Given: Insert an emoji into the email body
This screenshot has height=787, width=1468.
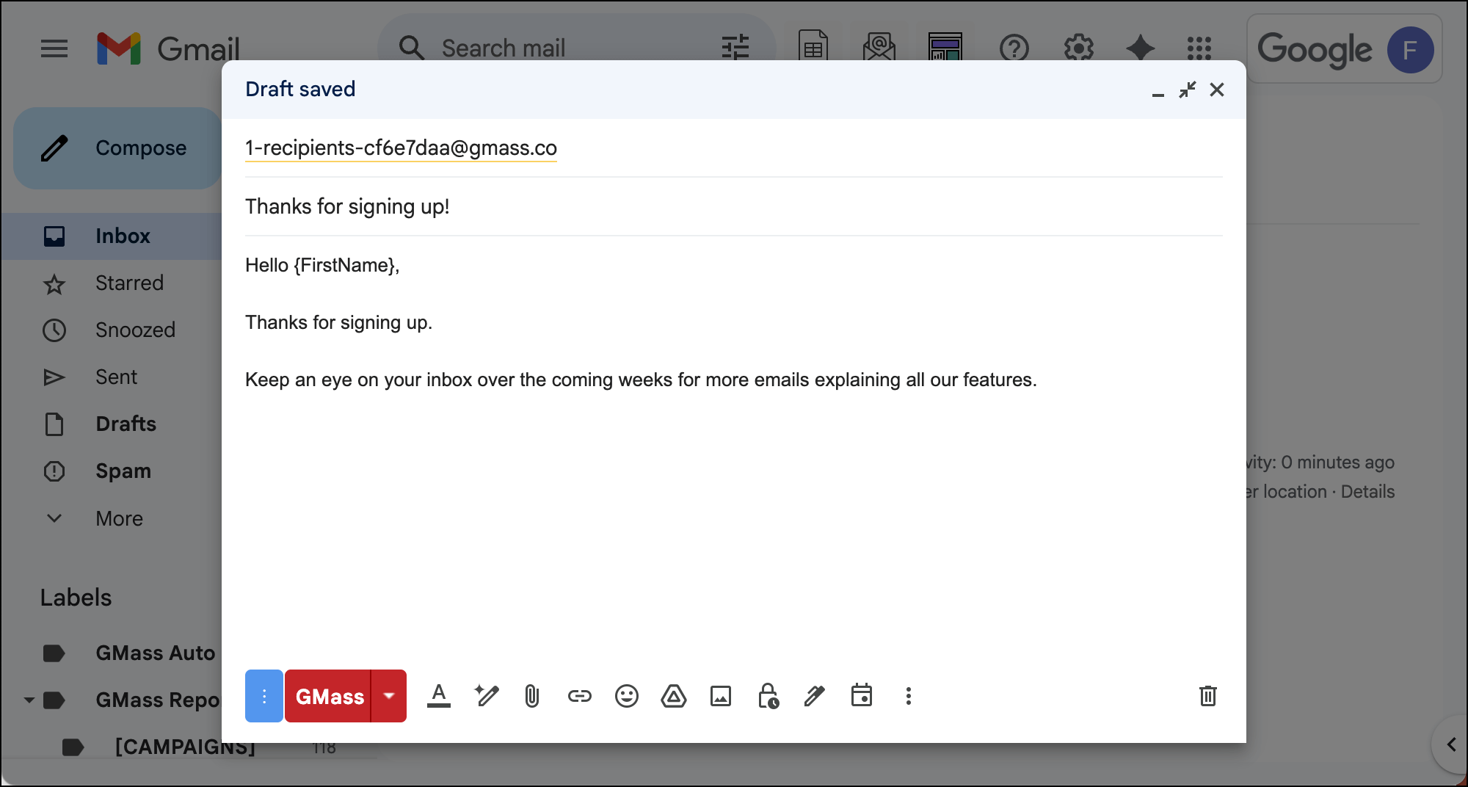Looking at the screenshot, I should 626,696.
